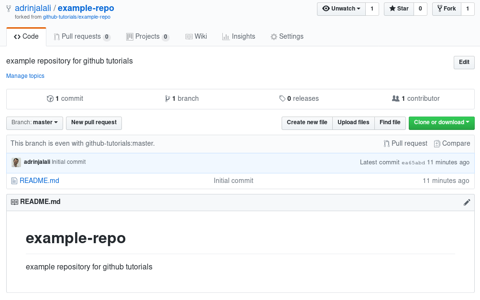The height and width of the screenshot is (300, 480).
Task: Click Create new file button
Action: (307, 123)
